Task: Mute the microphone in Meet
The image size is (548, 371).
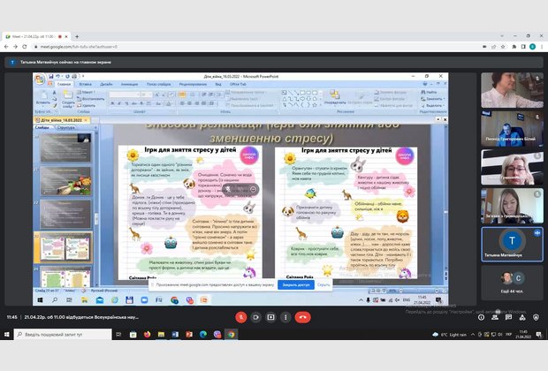Action: [240, 316]
